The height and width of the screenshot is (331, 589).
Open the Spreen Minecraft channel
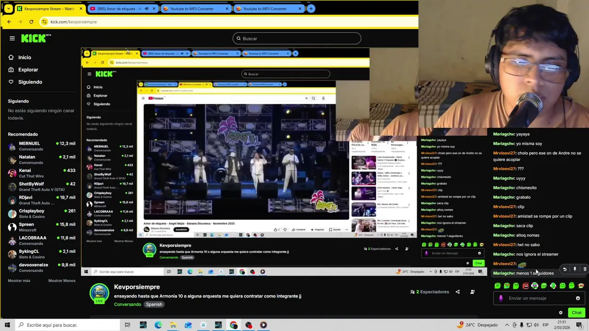click(x=41, y=227)
